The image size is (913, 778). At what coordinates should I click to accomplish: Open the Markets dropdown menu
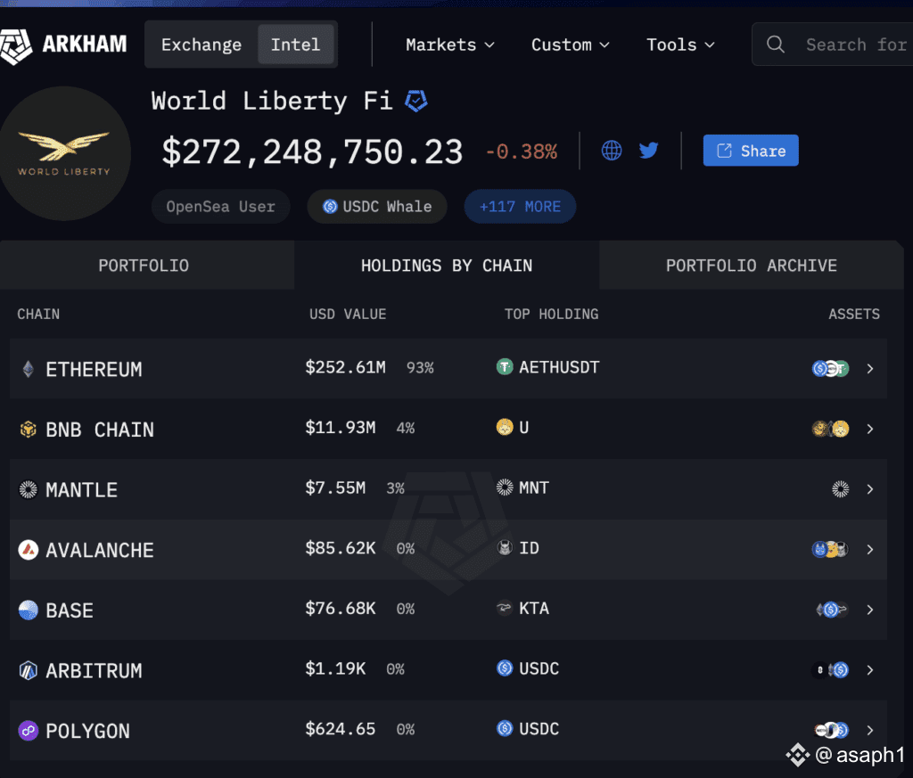[450, 45]
